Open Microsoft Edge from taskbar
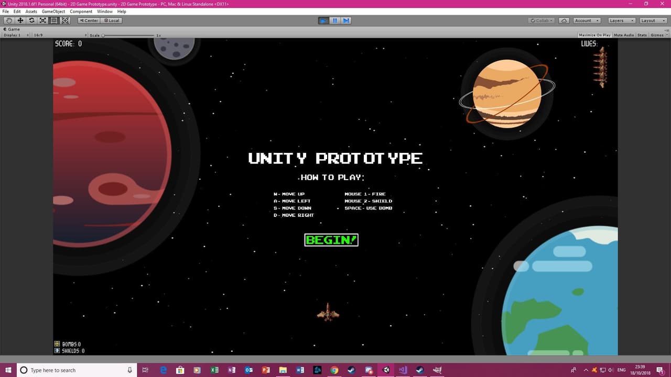Image resolution: width=671 pixels, height=377 pixels. coord(163,370)
